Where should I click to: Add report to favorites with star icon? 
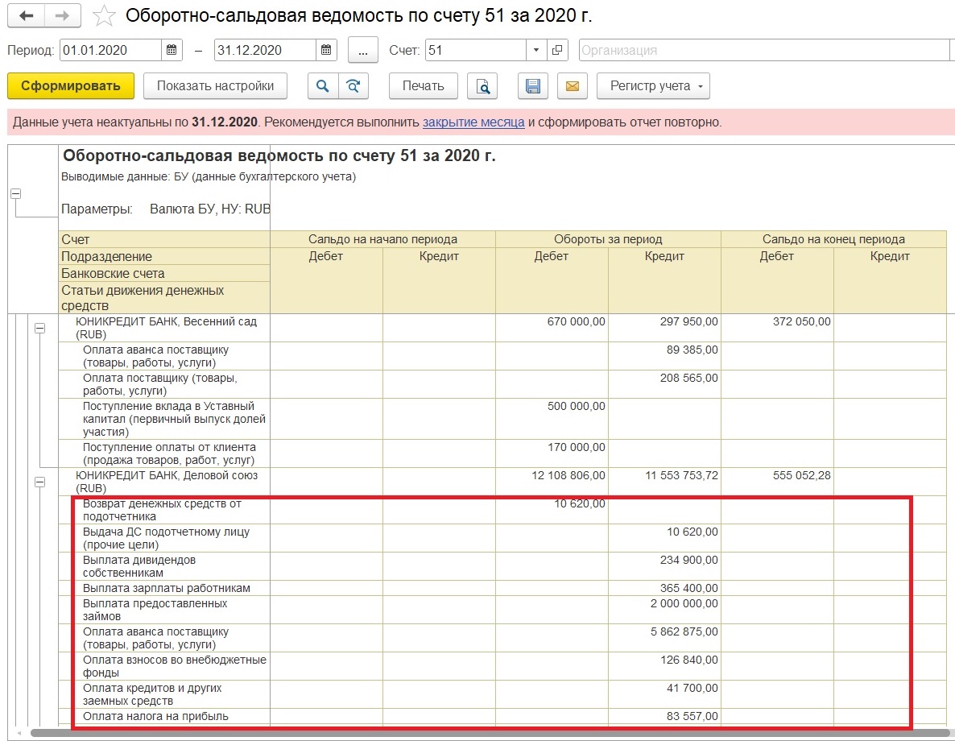[104, 16]
